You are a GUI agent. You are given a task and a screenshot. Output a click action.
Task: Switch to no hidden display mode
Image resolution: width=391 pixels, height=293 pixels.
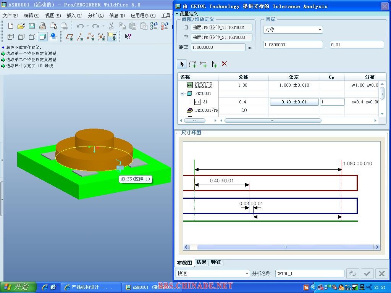point(32,37)
